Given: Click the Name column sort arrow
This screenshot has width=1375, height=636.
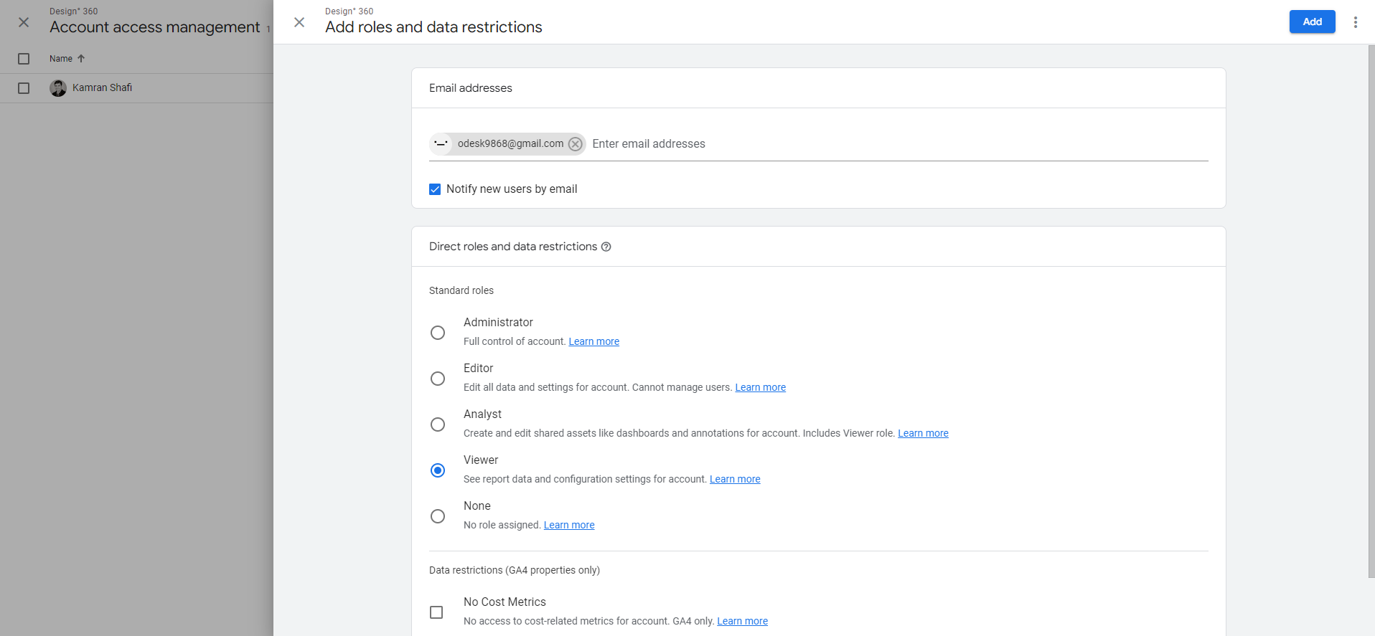Looking at the screenshot, I should point(81,59).
